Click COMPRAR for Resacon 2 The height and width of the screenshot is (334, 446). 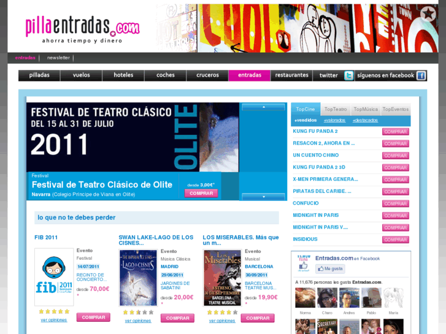[396, 143]
